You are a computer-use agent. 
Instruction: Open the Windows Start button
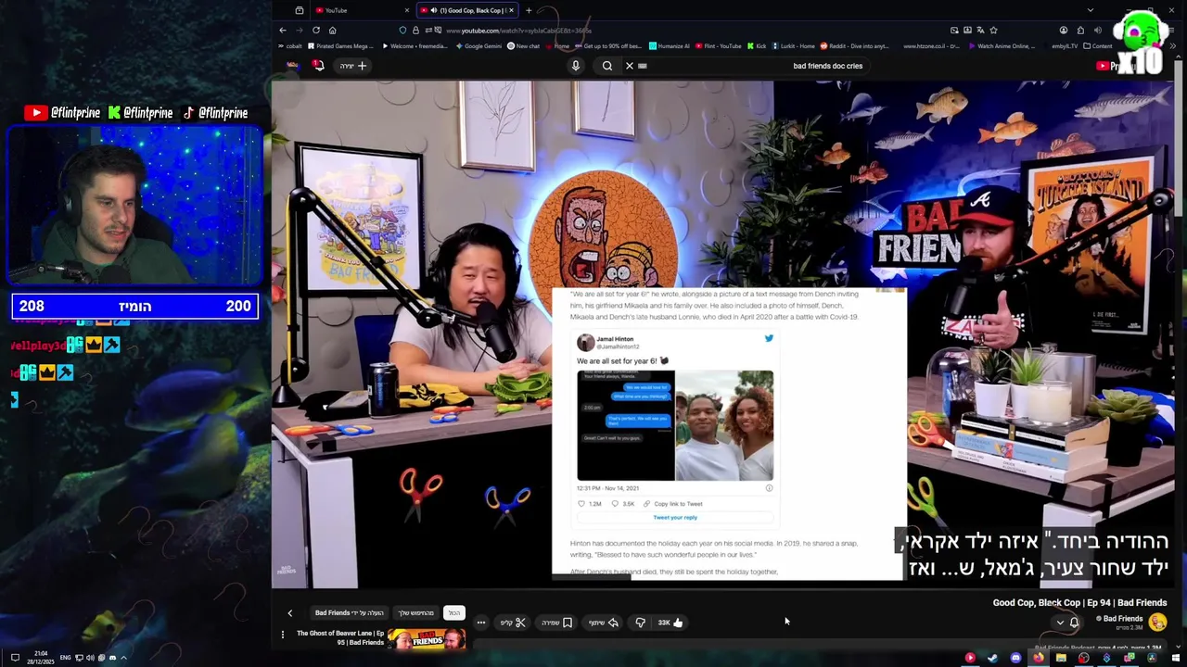(x=1176, y=658)
